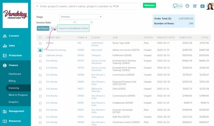
Task: Click the total value '$7557.95'
Action: (x=204, y=43)
